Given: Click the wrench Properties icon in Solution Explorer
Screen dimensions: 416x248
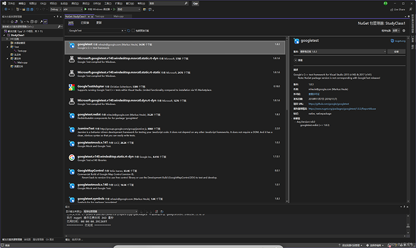Looking at the screenshot, I should [x=41, y=22].
